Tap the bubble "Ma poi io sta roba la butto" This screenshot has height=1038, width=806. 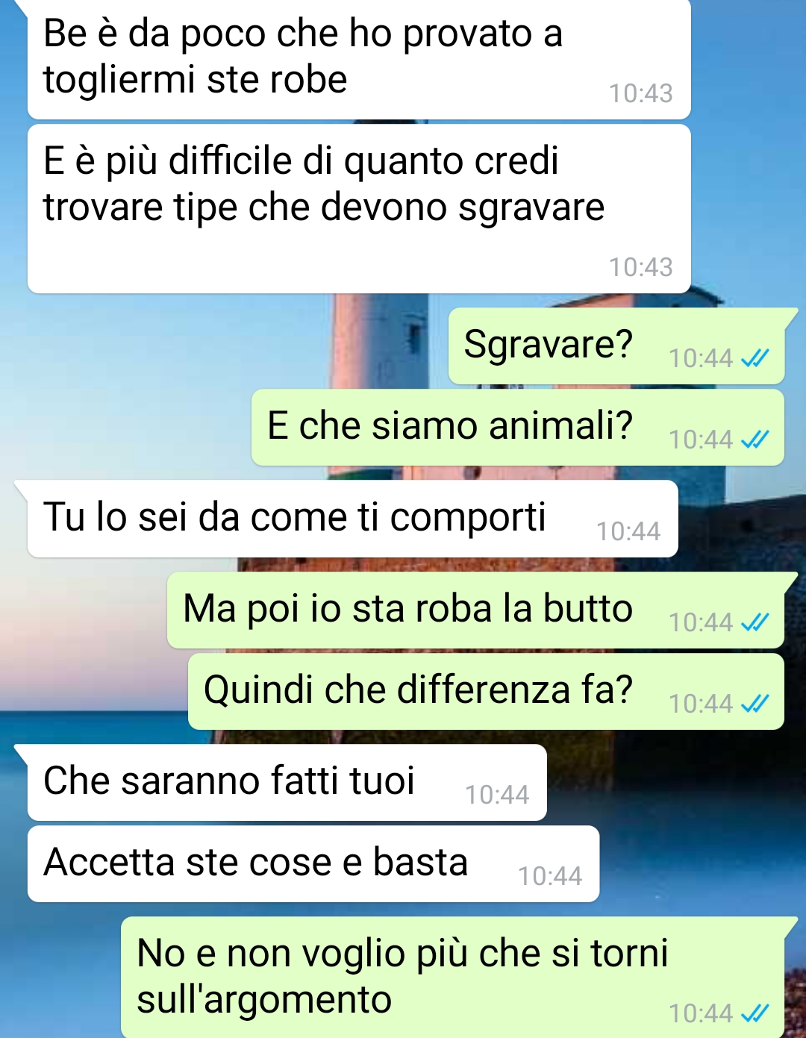pos(475,610)
